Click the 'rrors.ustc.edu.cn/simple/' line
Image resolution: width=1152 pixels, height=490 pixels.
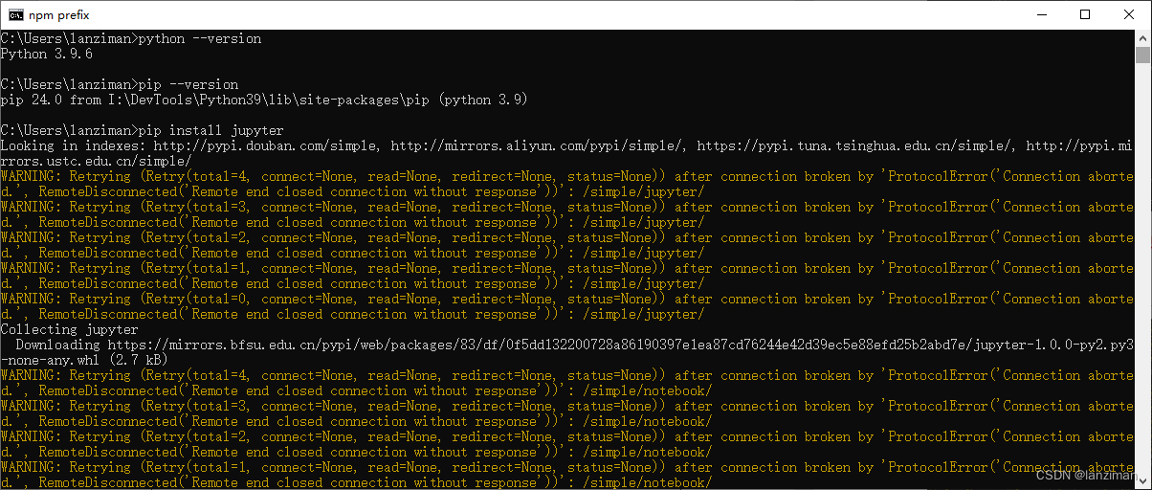[97, 161]
